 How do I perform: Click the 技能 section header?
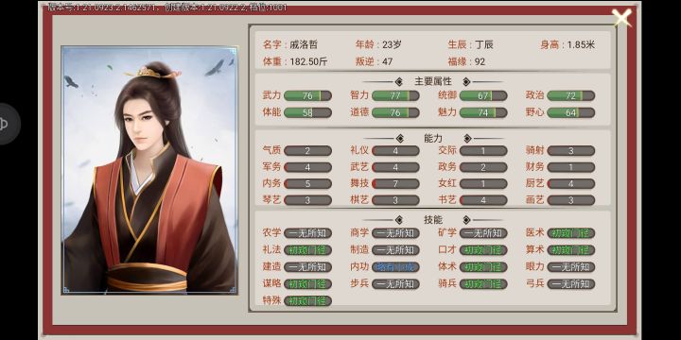pyautogui.click(x=433, y=220)
